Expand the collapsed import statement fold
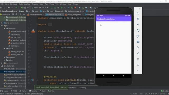 coord(50,25)
